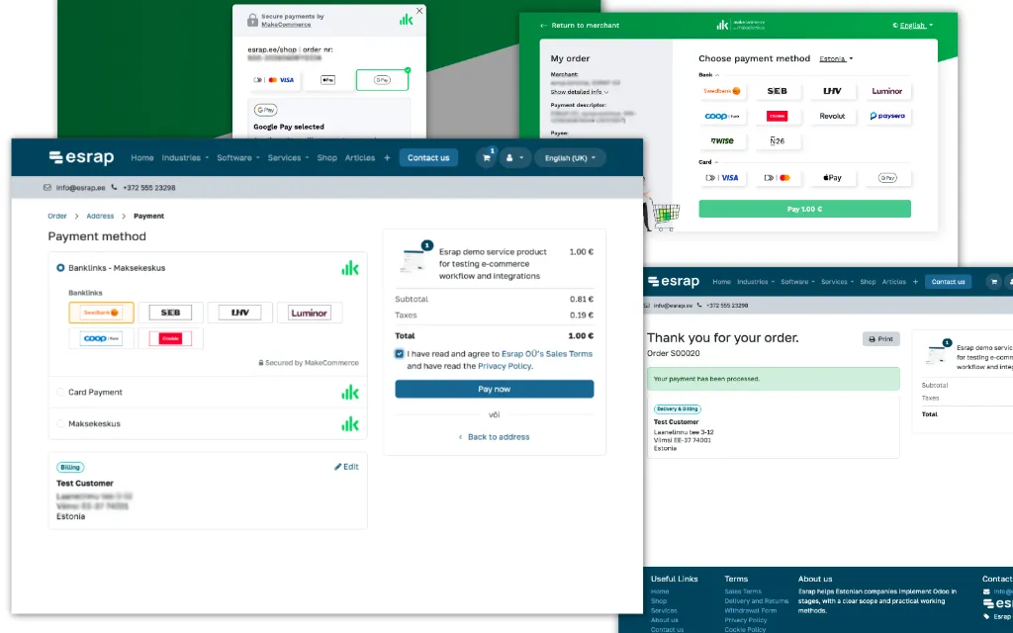Click the Esrap demo service product thumbnail

[x=414, y=259]
